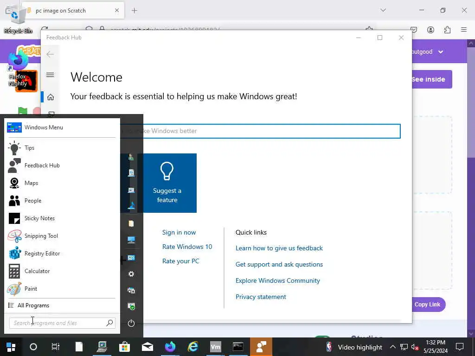Open Microsoft Store from the taskbar
Image resolution: width=475 pixels, height=356 pixels.
124,347
